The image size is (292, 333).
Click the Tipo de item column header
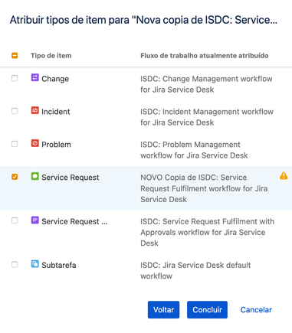51,56
